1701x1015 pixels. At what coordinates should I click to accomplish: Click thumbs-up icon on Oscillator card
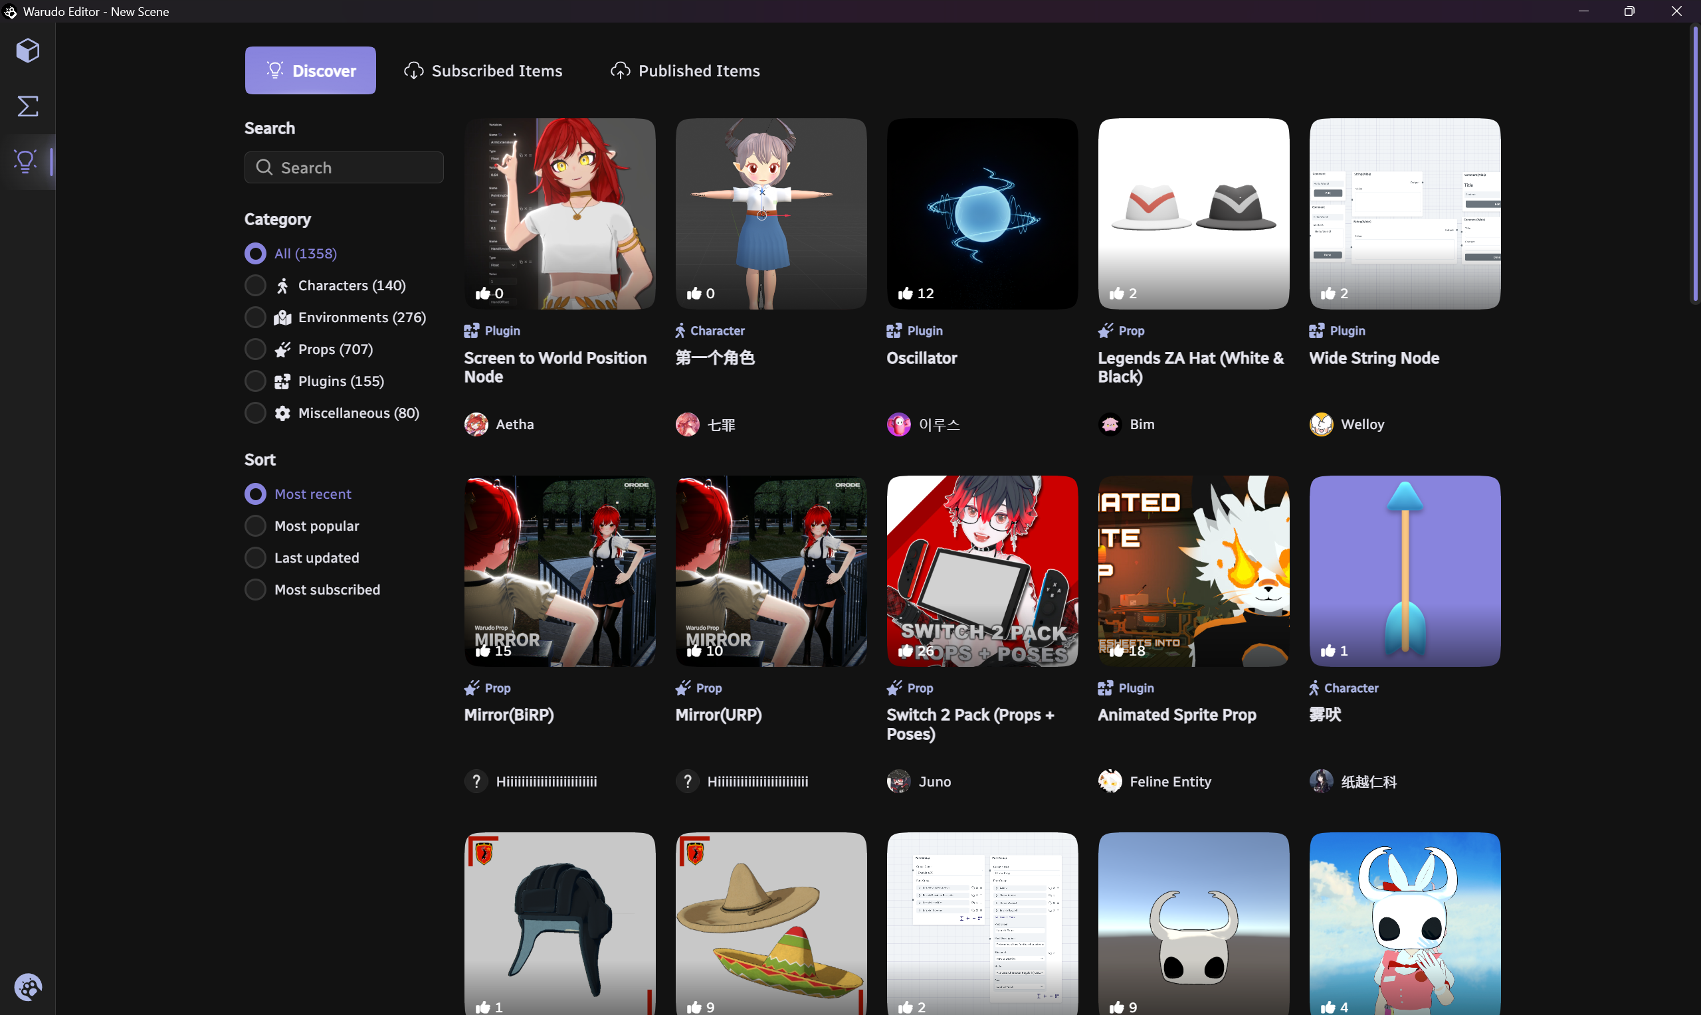pos(905,294)
